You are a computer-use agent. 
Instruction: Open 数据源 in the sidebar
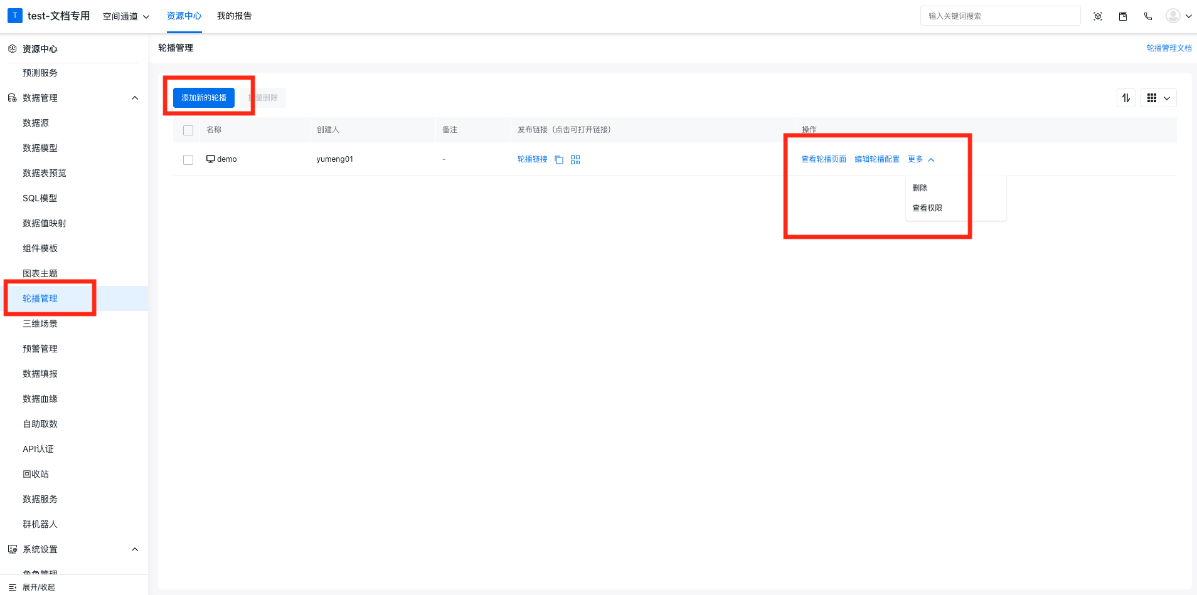(x=36, y=123)
